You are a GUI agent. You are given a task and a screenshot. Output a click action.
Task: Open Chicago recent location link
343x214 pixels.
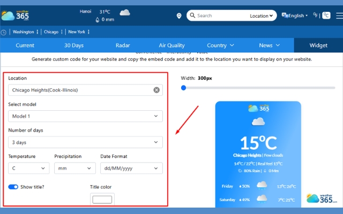(51, 32)
